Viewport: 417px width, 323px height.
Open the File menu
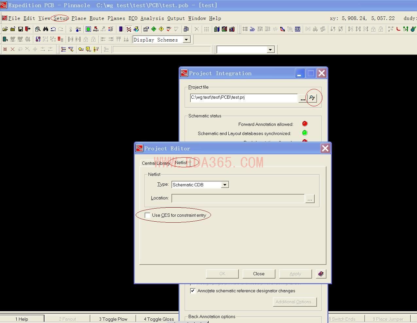pyautogui.click(x=14, y=18)
